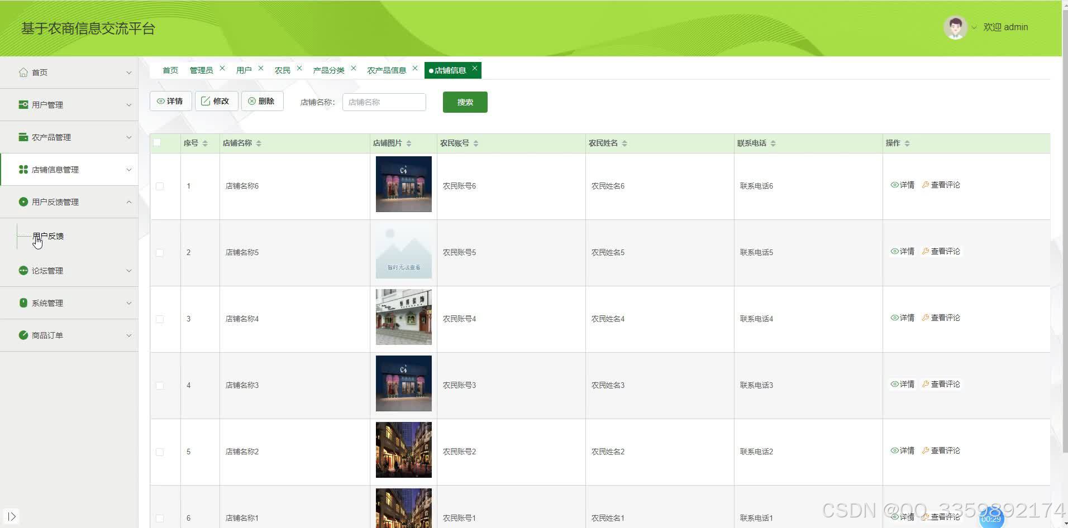View 详情 eye link for 店铺名称3
Image resolution: width=1068 pixels, height=528 pixels.
(903, 384)
